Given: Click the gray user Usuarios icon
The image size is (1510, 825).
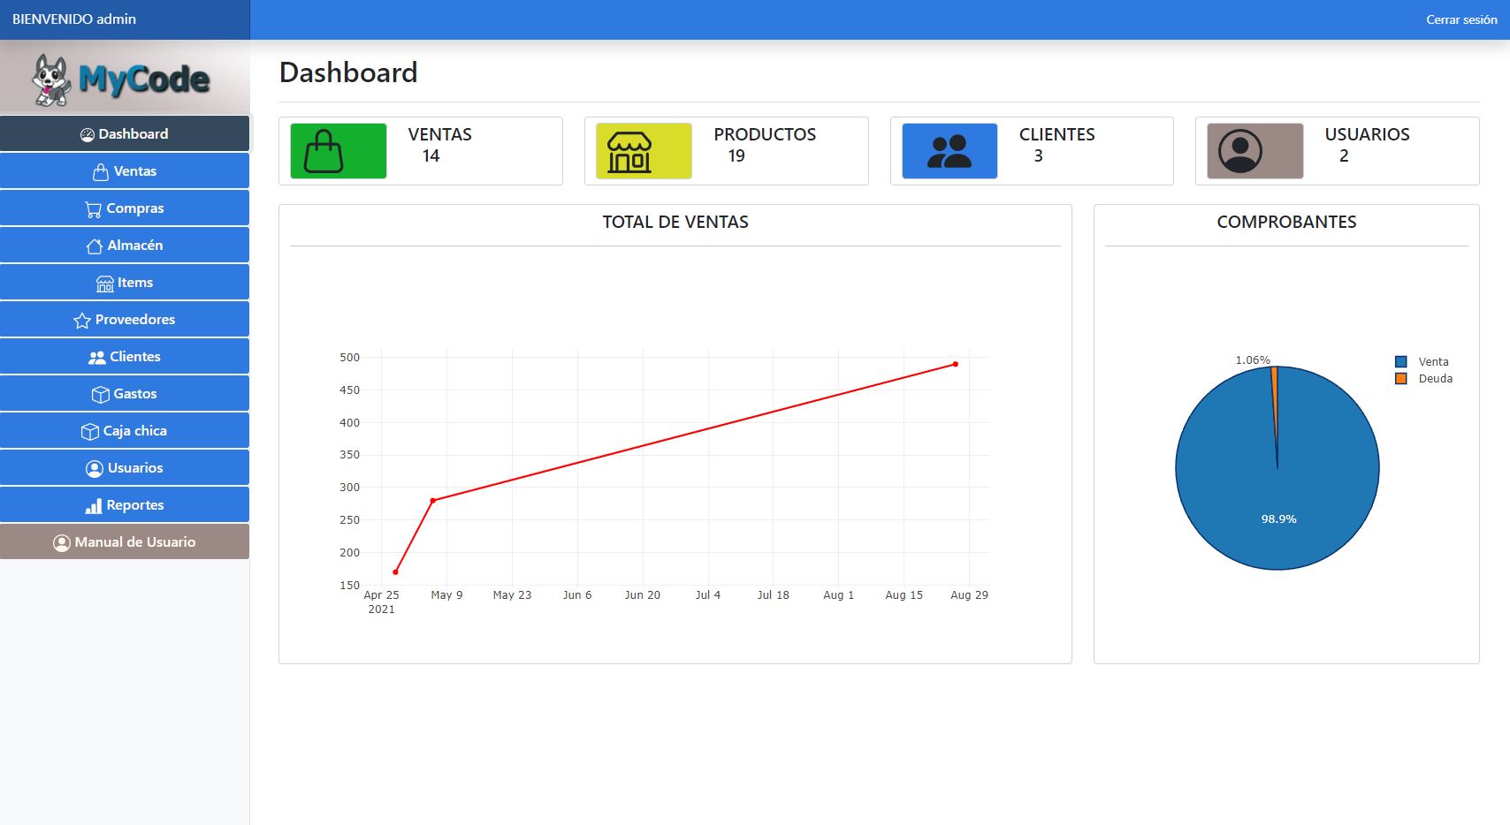Looking at the screenshot, I should tap(1254, 151).
